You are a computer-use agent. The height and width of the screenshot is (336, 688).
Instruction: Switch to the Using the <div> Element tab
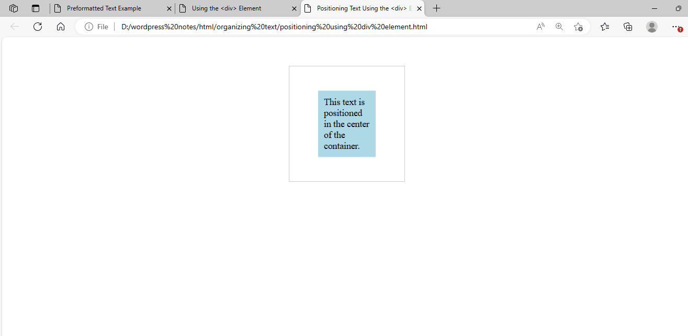(x=238, y=8)
